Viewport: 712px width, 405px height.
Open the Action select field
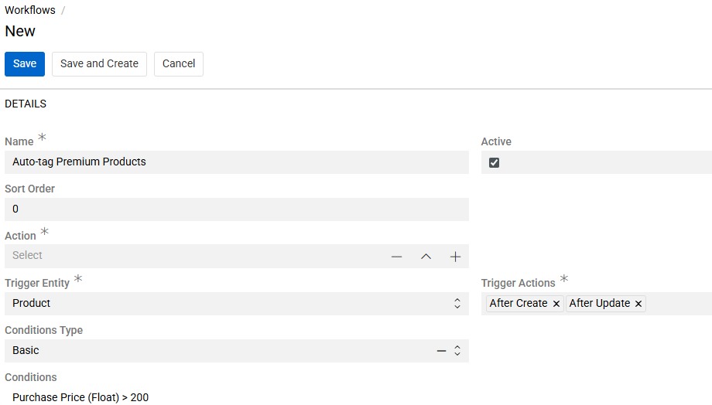193,256
